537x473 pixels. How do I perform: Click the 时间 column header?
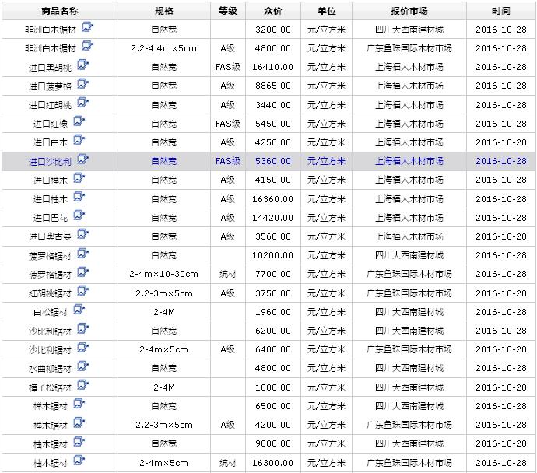coord(500,12)
